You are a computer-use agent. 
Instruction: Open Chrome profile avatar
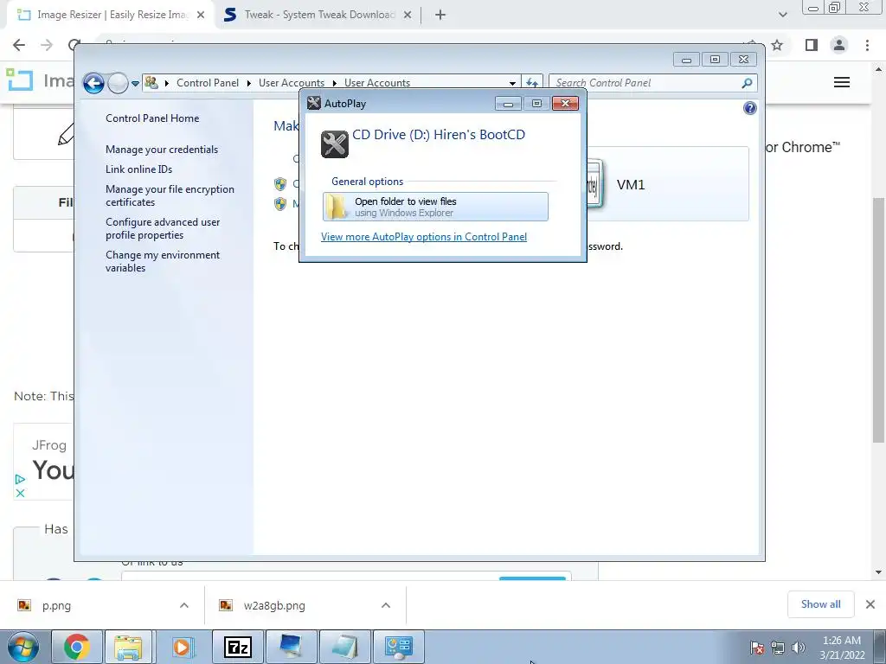click(x=839, y=45)
